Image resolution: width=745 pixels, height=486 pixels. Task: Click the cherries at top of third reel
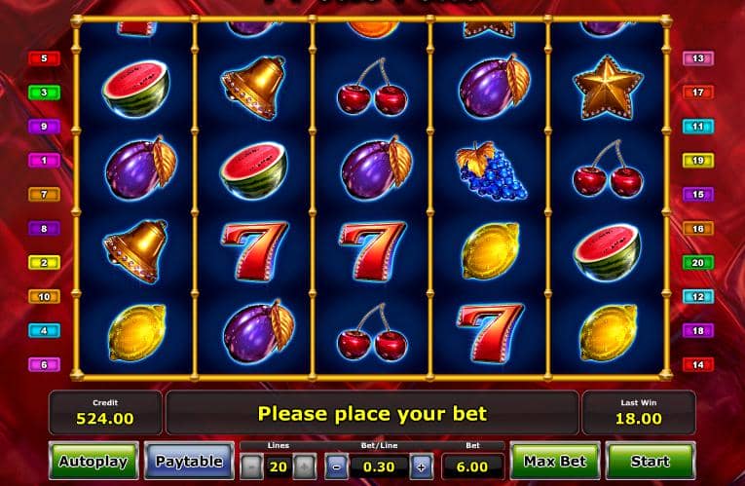click(x=372, y=87)
